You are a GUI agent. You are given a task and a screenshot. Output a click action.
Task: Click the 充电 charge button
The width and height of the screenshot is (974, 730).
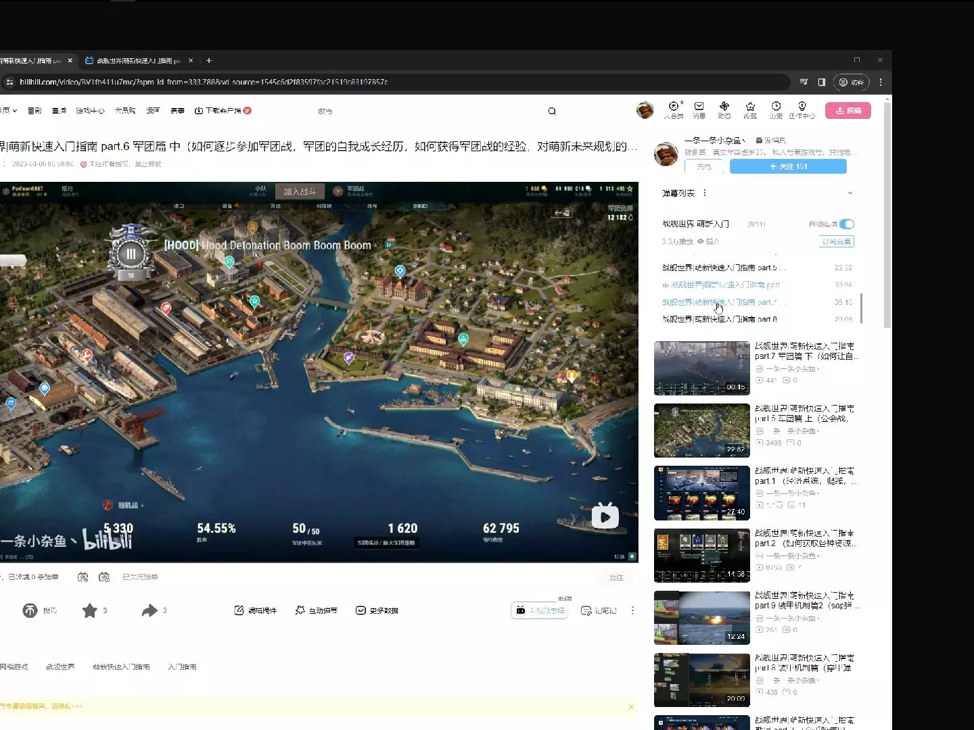704,166
